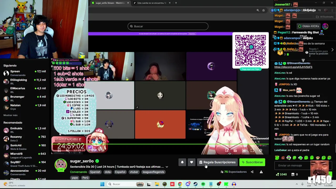Open ElMacarius's channel in sidebar
Screen dimensions: 336x189
[x=24, y=90]
